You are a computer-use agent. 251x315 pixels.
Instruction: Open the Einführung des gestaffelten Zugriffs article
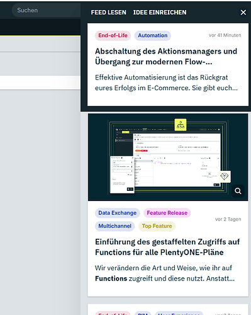[167, 247]
